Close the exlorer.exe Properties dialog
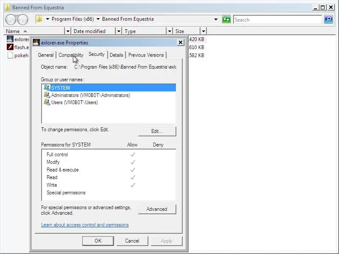This screenshot has width=339, height=254. (x=181, y=42)
